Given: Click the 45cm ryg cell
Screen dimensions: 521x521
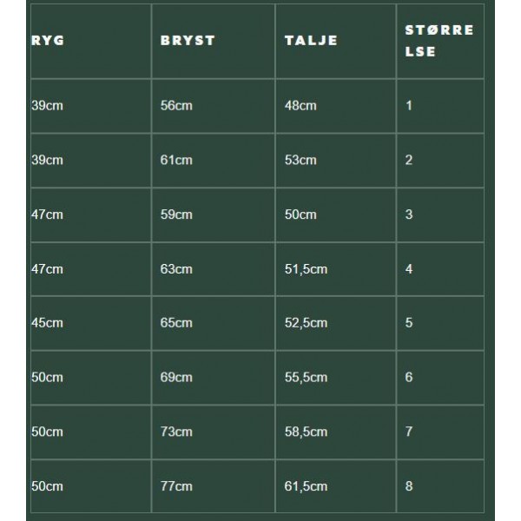Looking at the screenshot, I should coord(48,323).
